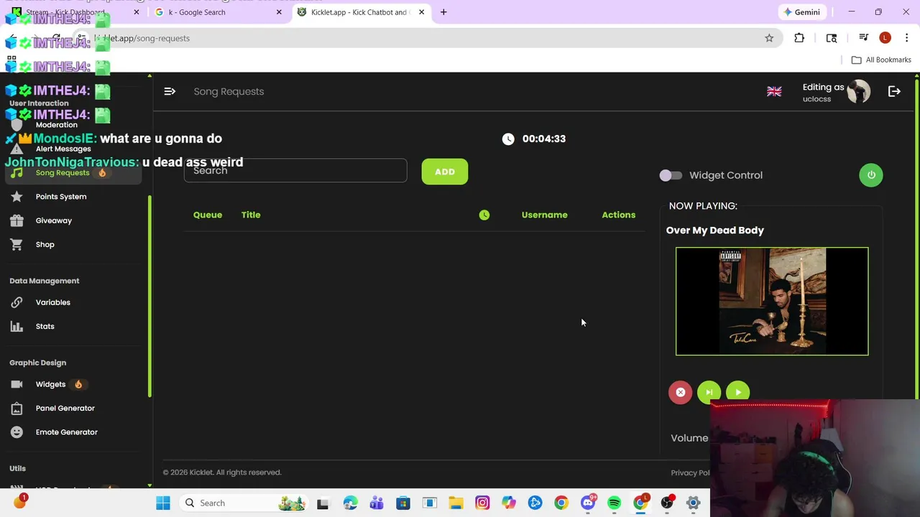
Task: Click the Panel Generator image icon
Action: pyautogui.click(x=17, y=408)
